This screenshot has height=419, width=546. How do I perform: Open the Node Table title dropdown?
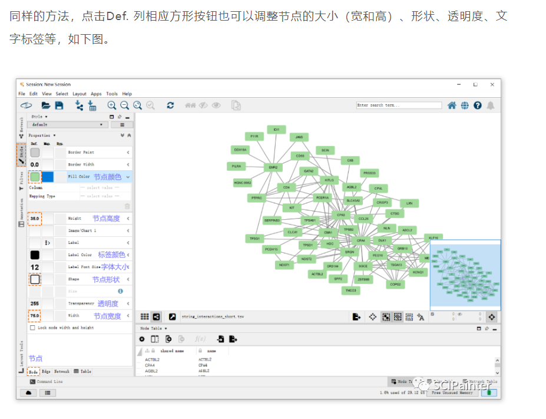click(x=154, y=328)
